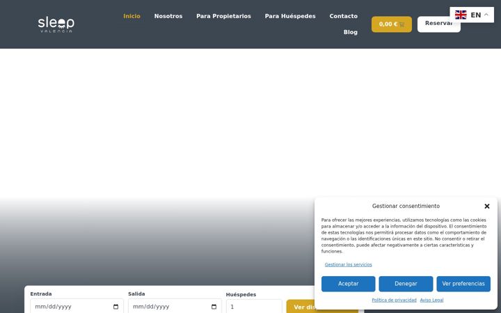This screenshot has height=313, width=501.
Task: Accept cookies with Aceptar button
Action: 349,284
